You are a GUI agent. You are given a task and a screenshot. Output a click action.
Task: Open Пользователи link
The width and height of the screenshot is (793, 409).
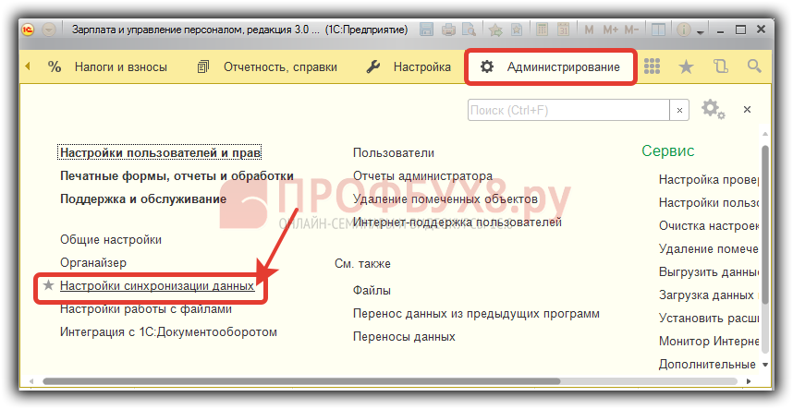[x=394, y=152]
